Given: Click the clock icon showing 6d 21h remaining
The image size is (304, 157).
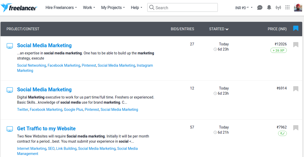Looking at the screenshot, I should coord(215,132).
